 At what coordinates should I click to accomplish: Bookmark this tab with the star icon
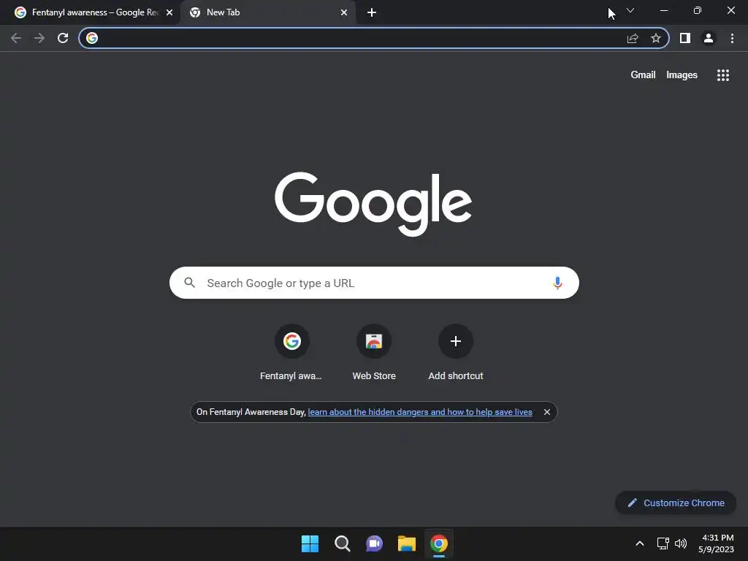click(656, 38)
